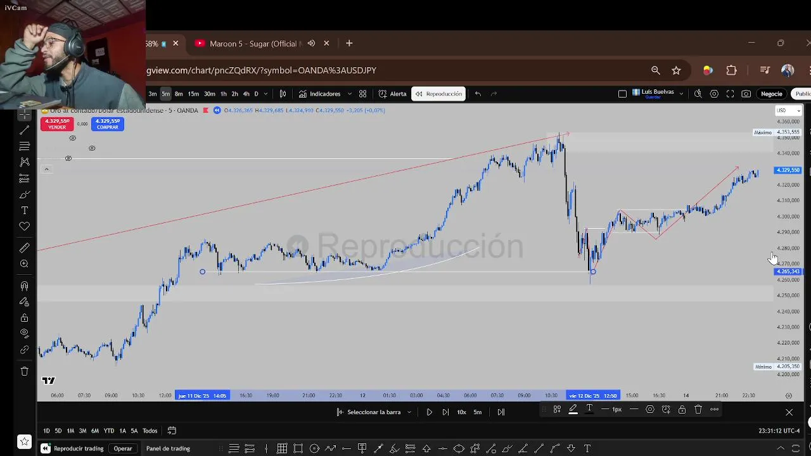The height and width of the screenshot is (456, 811).
Task: Click the Operar button
Action: [123, 448]
